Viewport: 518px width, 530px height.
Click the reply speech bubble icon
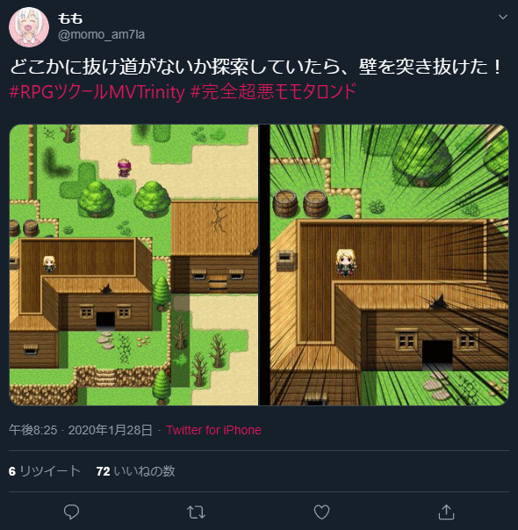click(x=71, y=512)
